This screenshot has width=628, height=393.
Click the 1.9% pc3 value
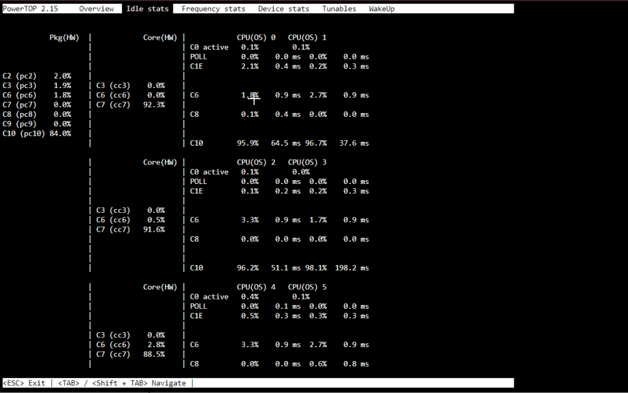62,85
